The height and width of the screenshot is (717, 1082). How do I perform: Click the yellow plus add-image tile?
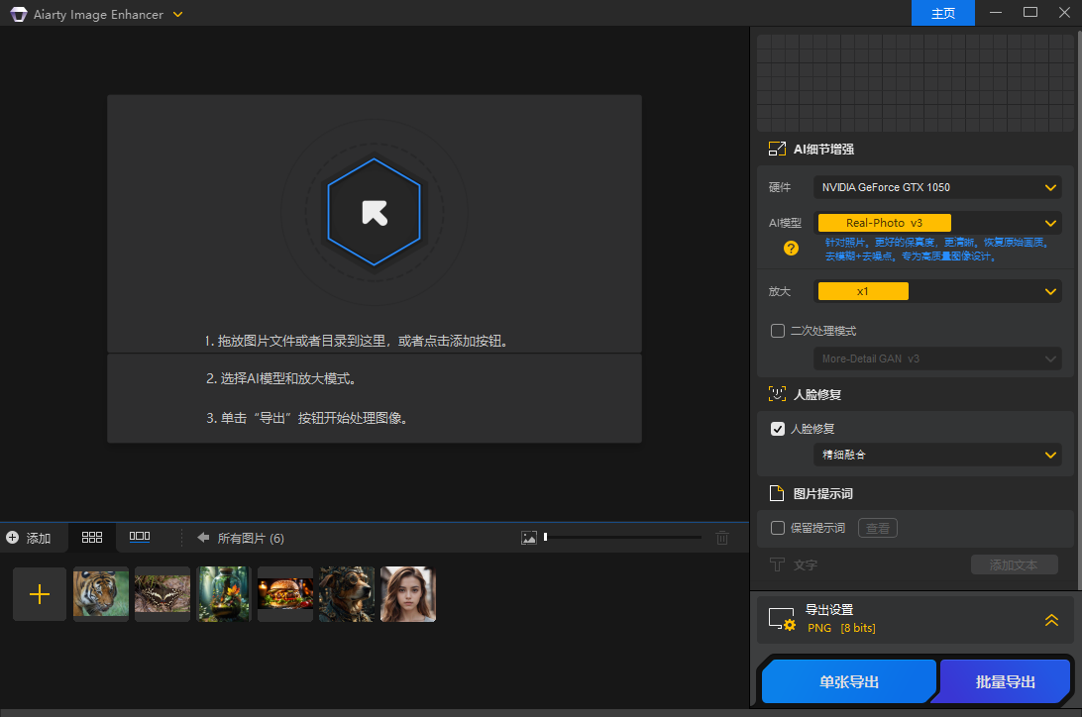[40, 594]
